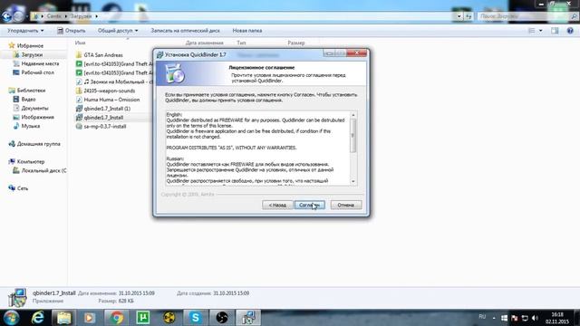This screenshot has height=326, width=580.
Task: Click the Explorer forward navigation arrow
Action: pyautogui.click(x=18, y=16)
